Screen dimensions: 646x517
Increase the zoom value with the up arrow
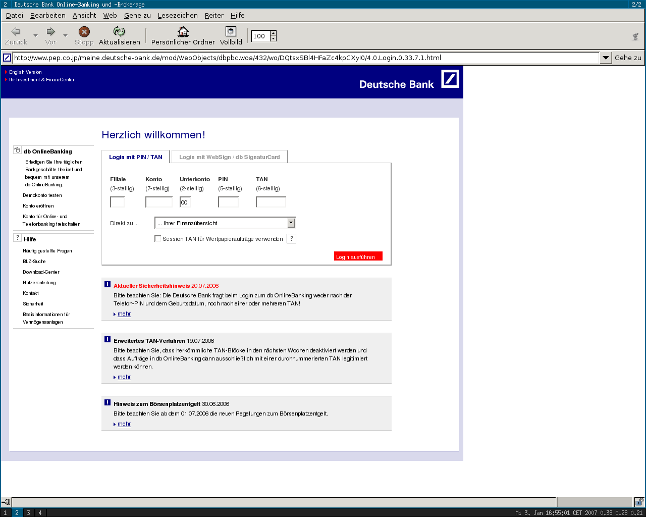click(273, 33)
